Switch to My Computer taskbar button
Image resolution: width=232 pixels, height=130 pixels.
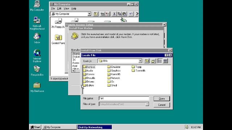(59, 127)
